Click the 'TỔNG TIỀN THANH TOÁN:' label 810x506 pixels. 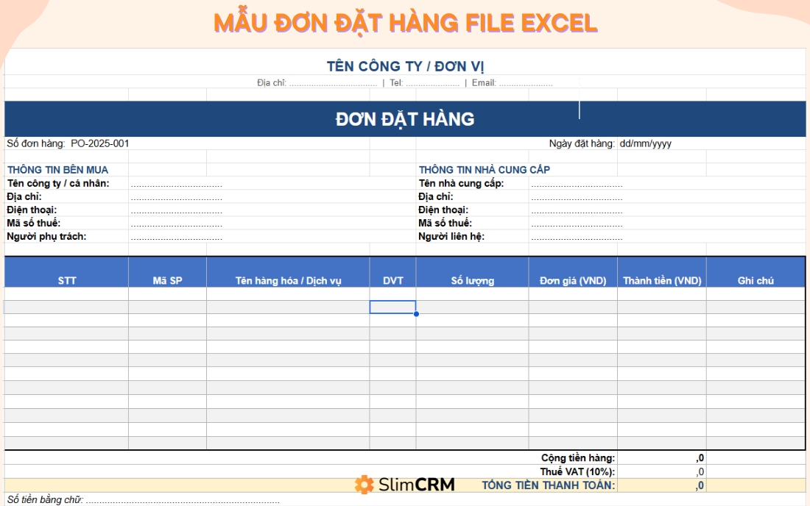coord(549,485)
